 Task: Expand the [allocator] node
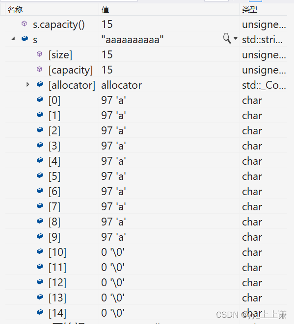[27, 84]
